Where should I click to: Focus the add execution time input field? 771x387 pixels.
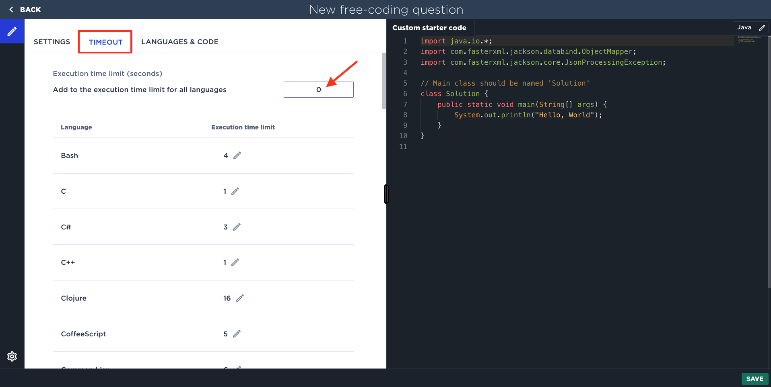click(318, 90)
